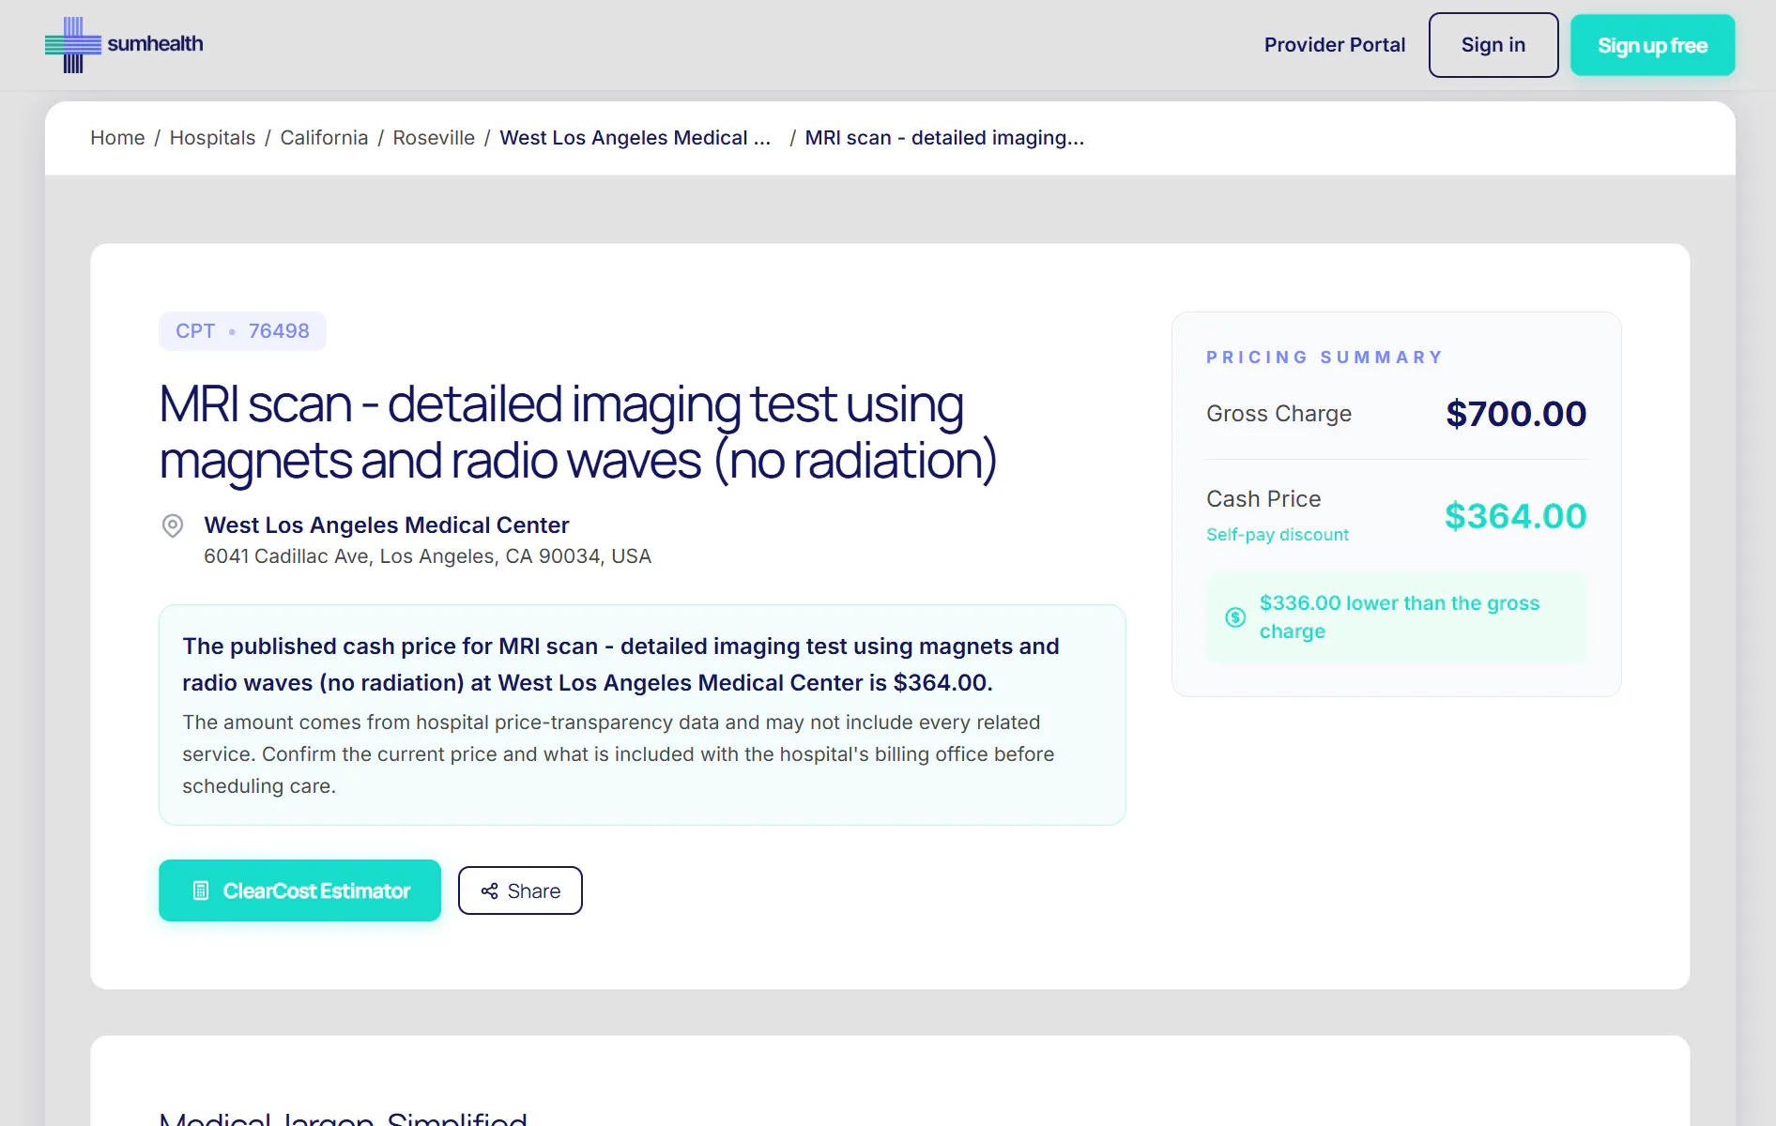Click "$336.00 lower than the gross charge"
Image resolution: width=1776 pixels, height=1126 pixels.
(1400, 617)
